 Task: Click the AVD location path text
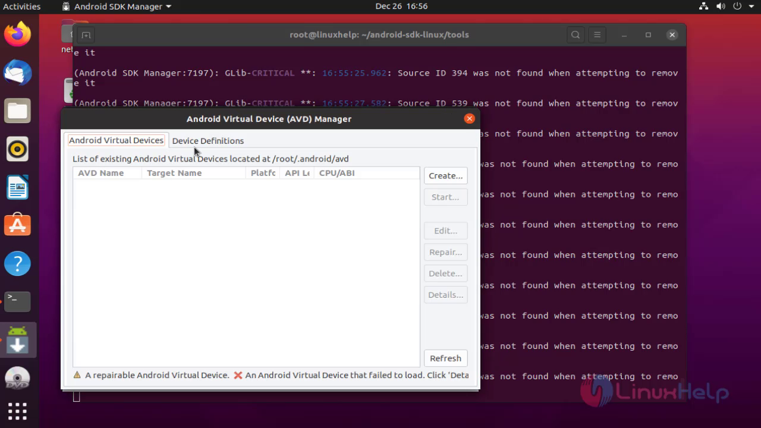click(x=310, y=159)
